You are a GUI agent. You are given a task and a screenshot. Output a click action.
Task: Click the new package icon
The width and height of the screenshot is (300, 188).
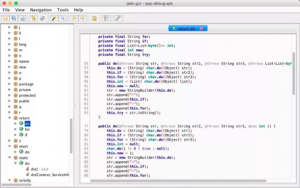click(x=16, y=67)
